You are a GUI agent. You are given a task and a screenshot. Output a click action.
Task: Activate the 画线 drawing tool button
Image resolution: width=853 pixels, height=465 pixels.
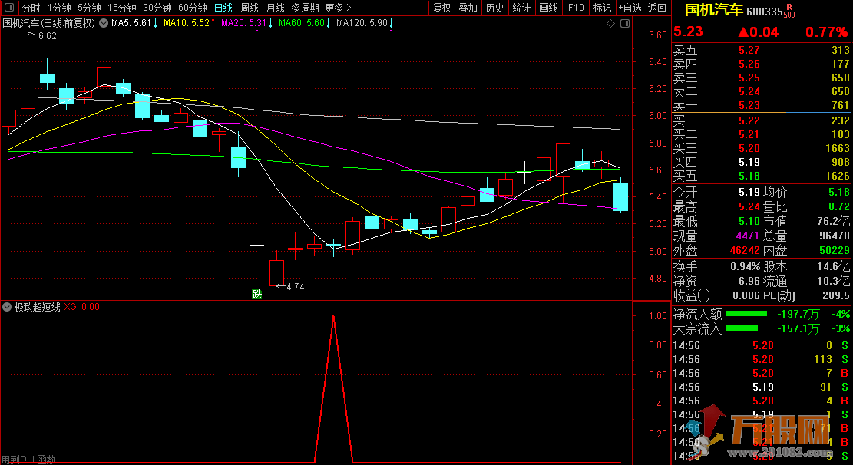tap(548, 8)
